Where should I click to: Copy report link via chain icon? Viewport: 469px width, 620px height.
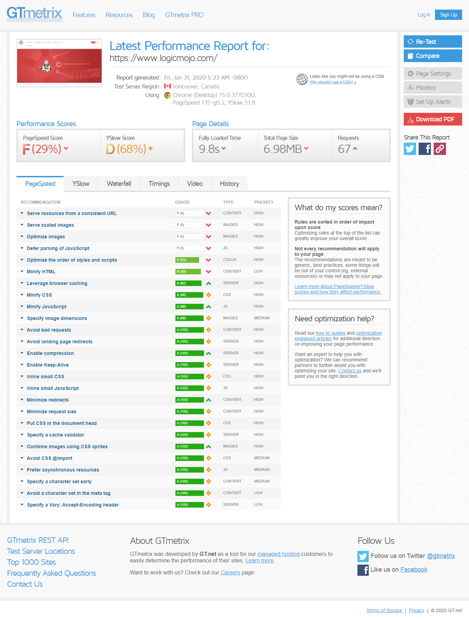(x=440, y=149)
